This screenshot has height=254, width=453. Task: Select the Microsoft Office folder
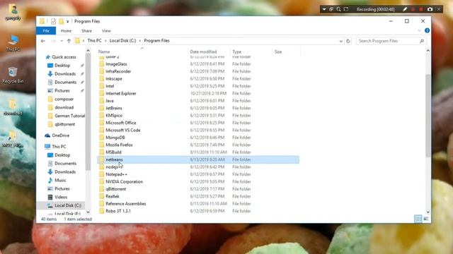[x=121, y=123]
